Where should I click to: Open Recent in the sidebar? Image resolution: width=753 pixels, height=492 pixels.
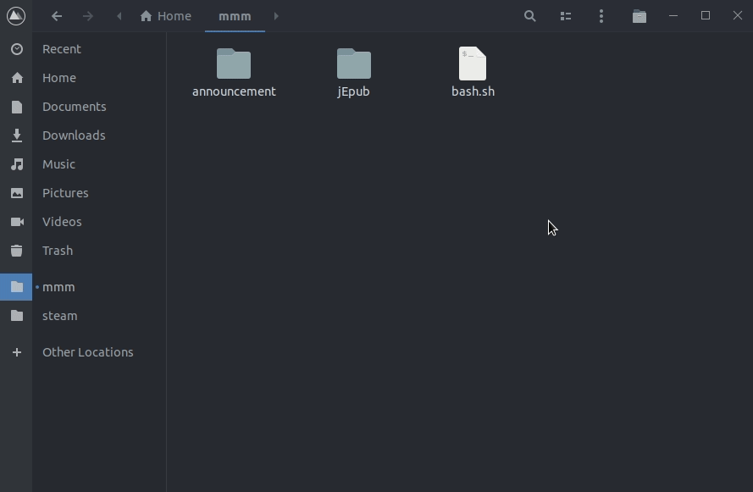coord(62,49)
